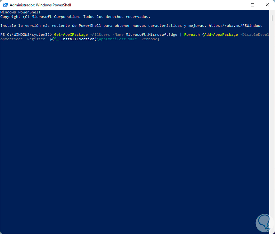Click the window title 'Administrador: Windows PowerShell'
275x234 pixels.
[40, 5]
